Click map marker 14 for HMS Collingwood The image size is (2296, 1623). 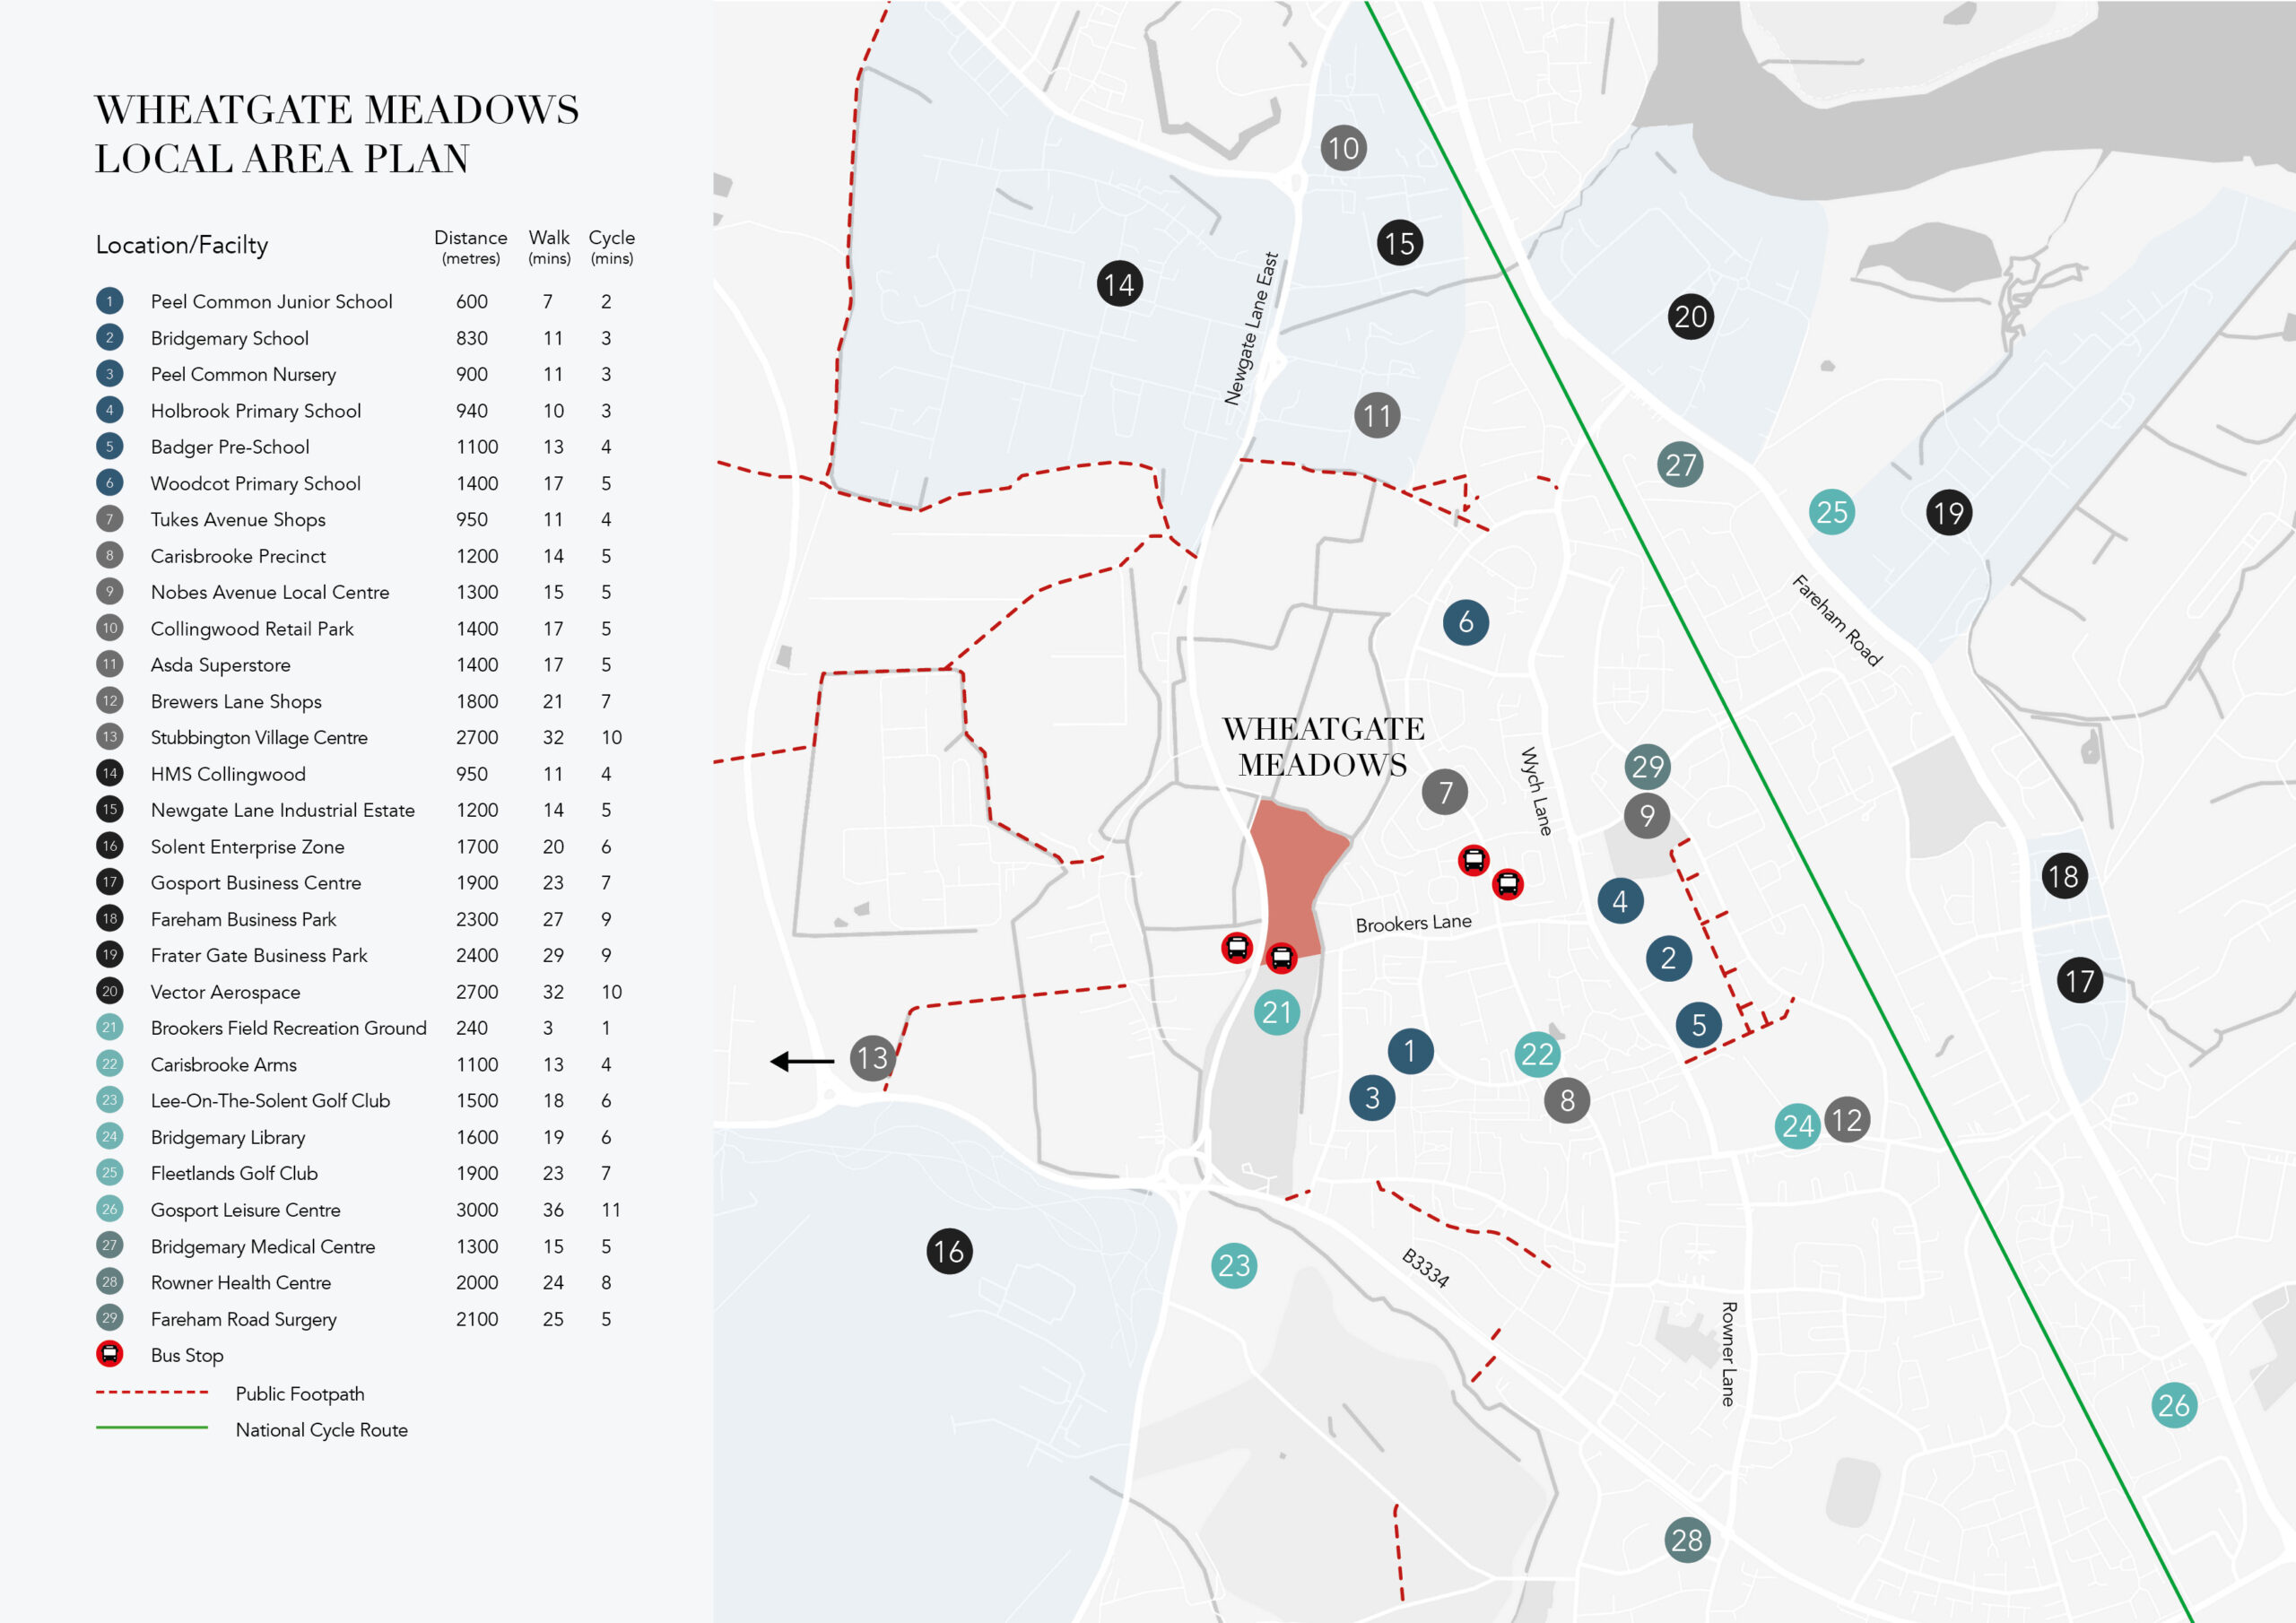click(x=1119, y=285)
